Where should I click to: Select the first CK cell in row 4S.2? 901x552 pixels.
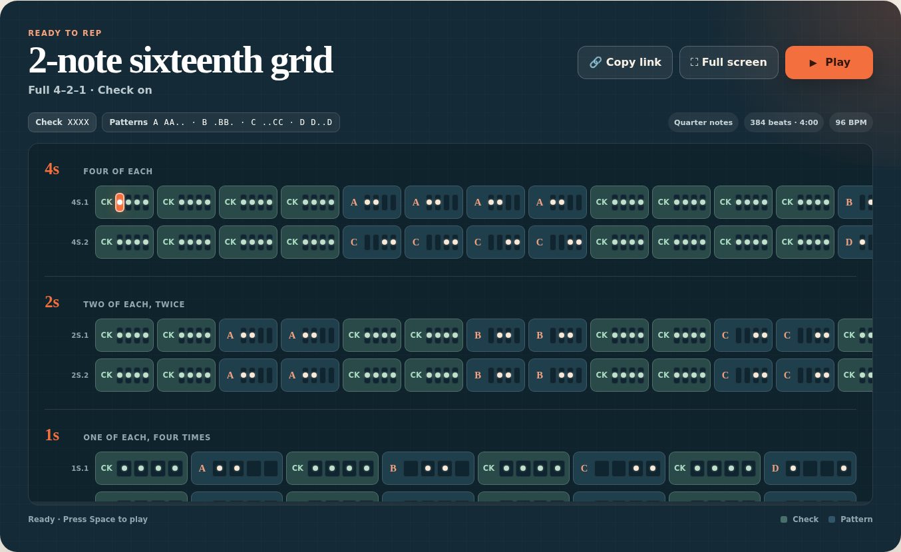tap(124, 242)
